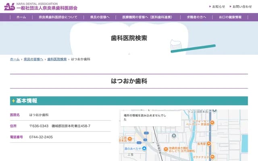258x161 pixels.
Task: Click the 県民の皆様へ breadcrumb link
Action: coord(33,59)
